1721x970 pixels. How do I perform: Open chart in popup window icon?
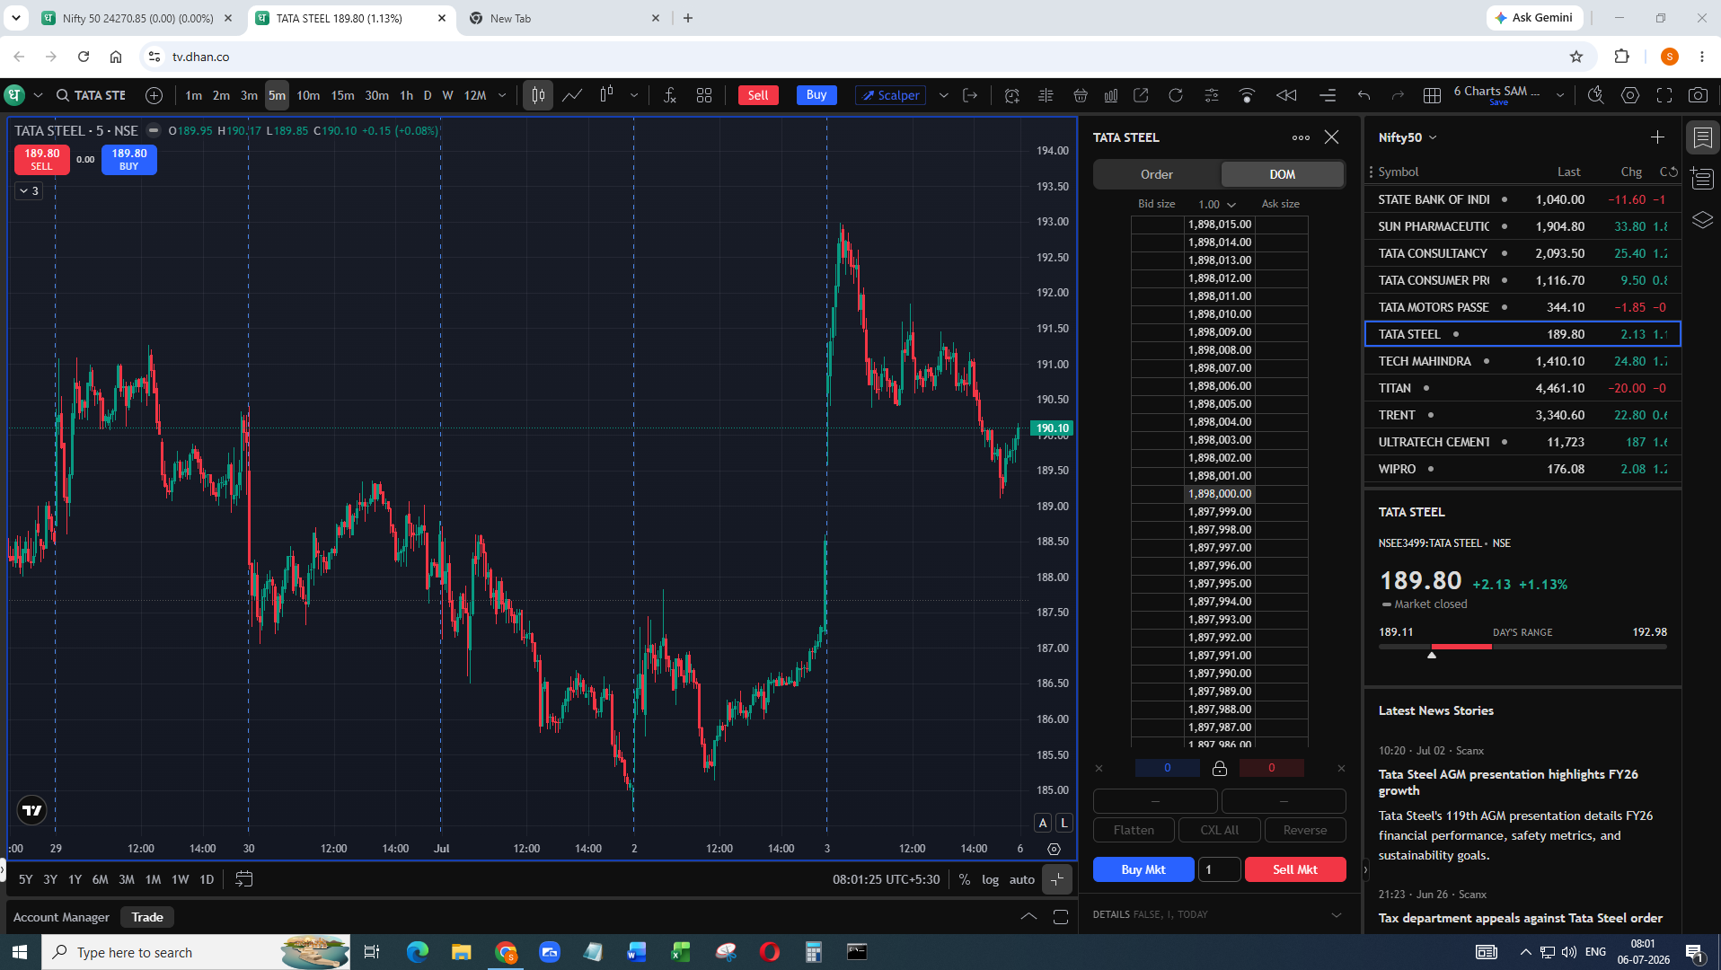tap(1141, 95)
